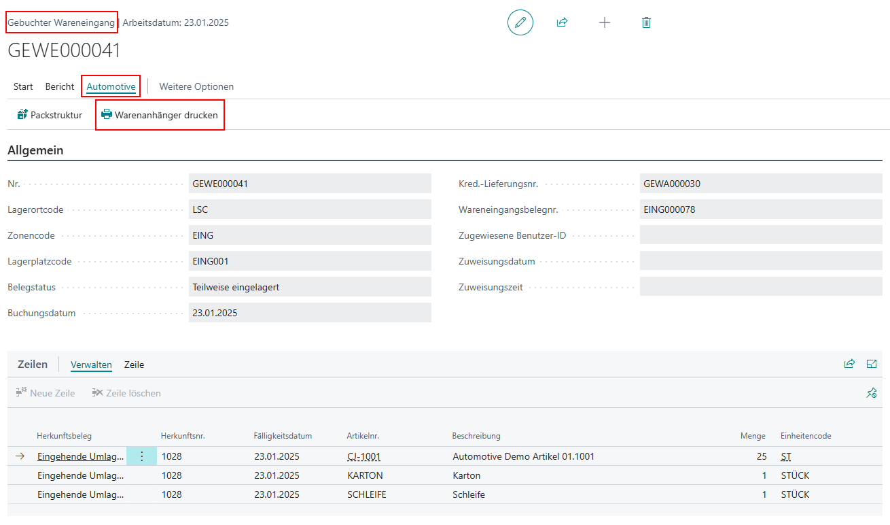Switch to the Start tab
890x525 pixels.
(23, 86)
